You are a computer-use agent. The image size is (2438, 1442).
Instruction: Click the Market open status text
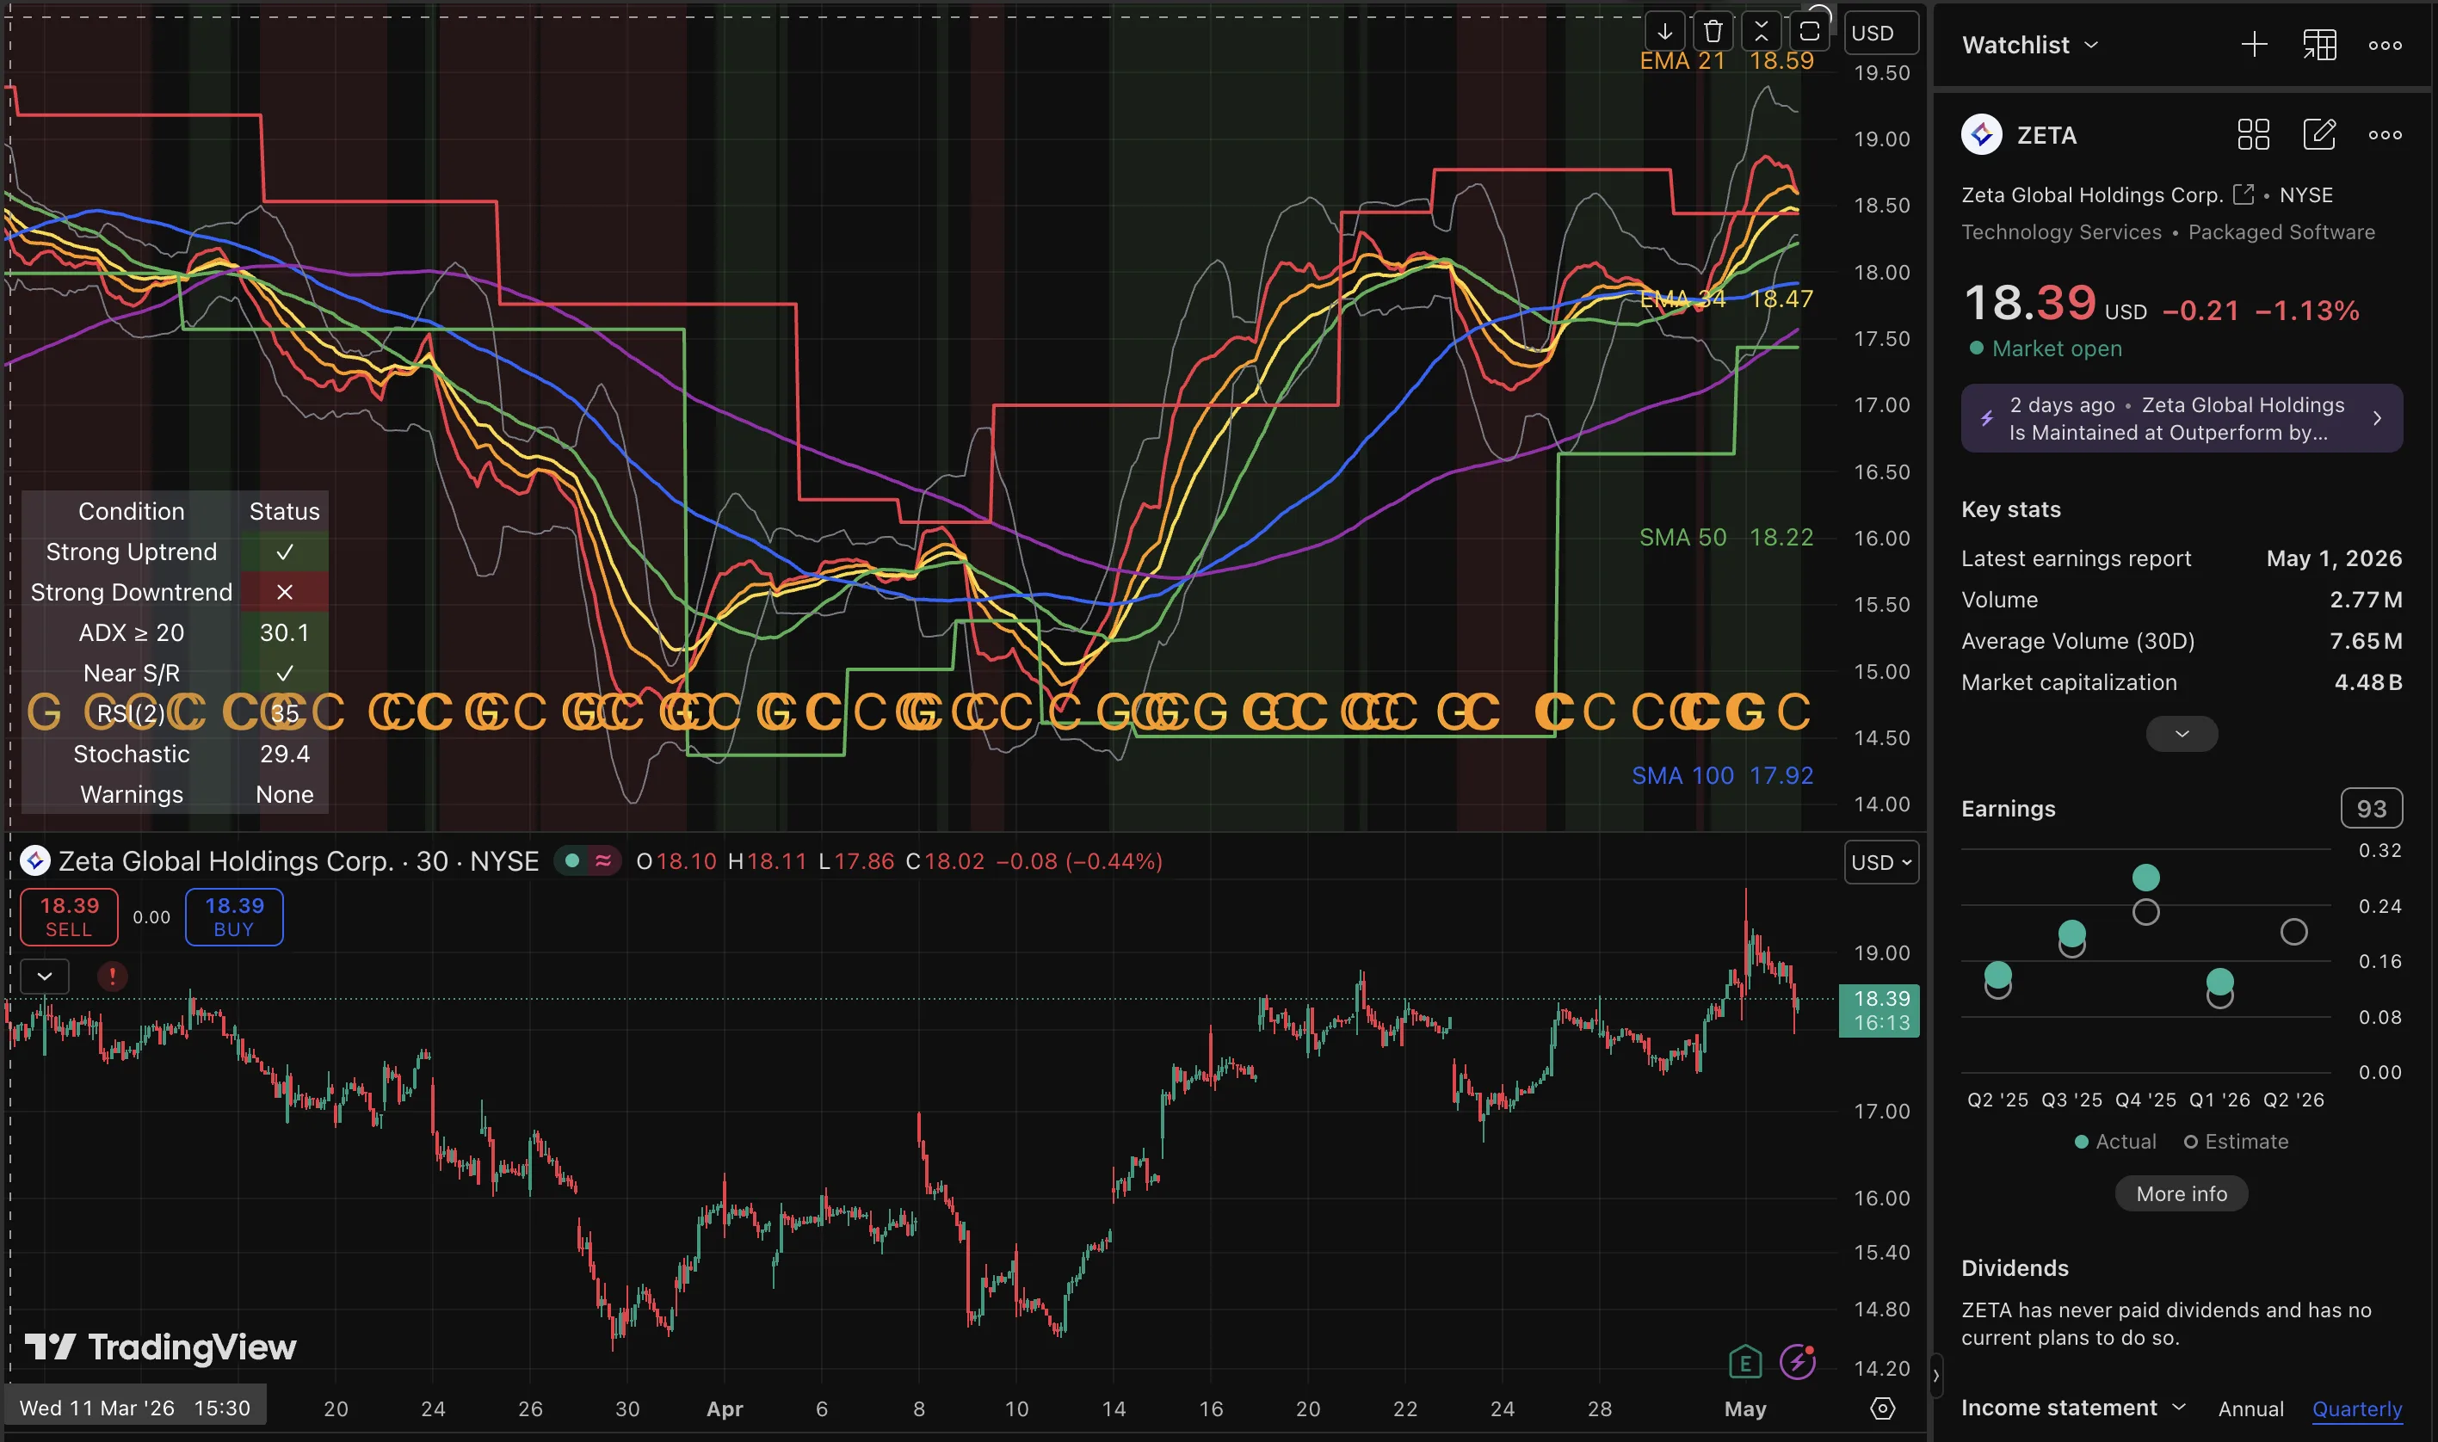click(2056, 348)
